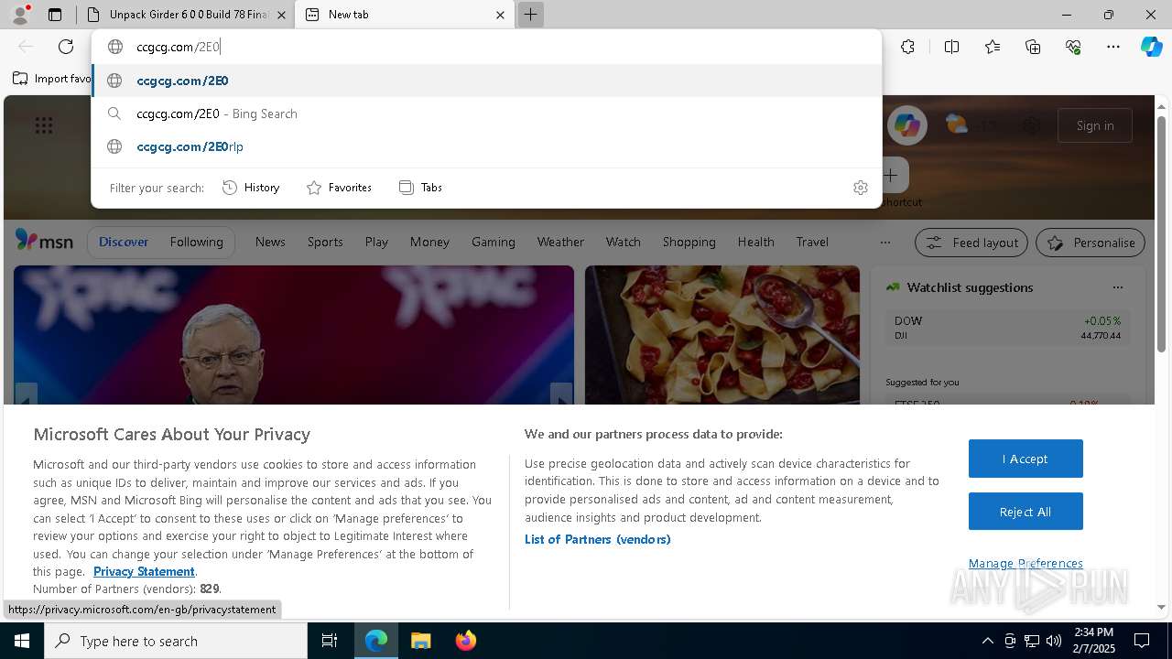Filter search by History

pyautogui.click(x=251, y=188)
